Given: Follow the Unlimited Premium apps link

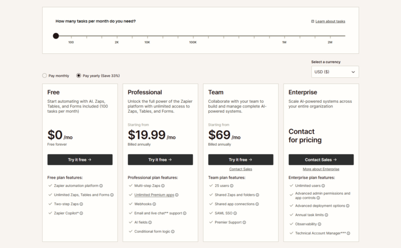Looking at the screenshot, I should (x=154, y=195).
